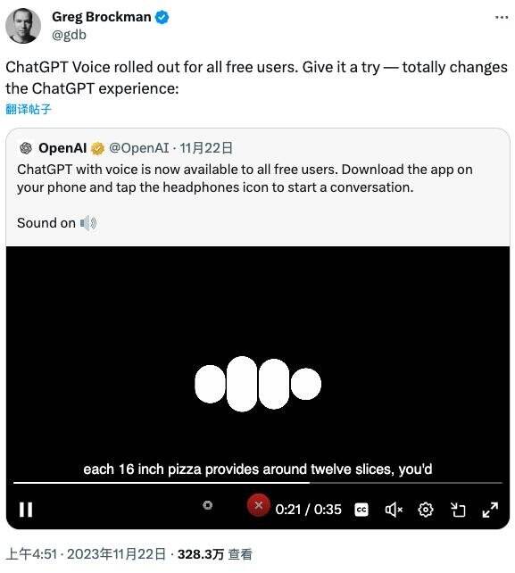
Task: Open @OpenAI handle in quoted tweet
Action: (139, 148)
